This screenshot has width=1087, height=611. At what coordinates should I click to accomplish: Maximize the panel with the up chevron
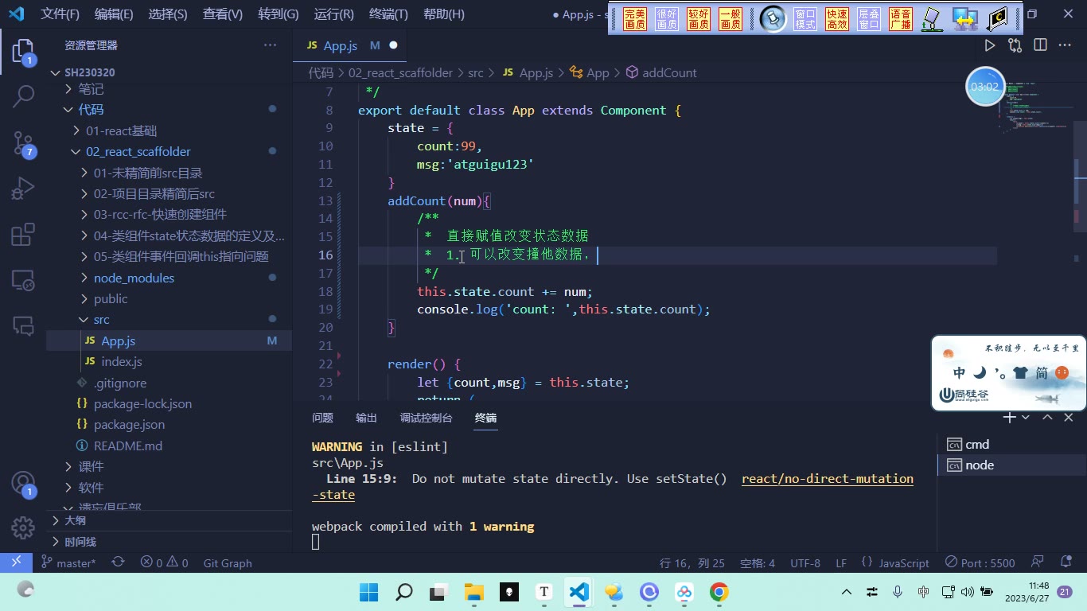tap(1047, 418)
